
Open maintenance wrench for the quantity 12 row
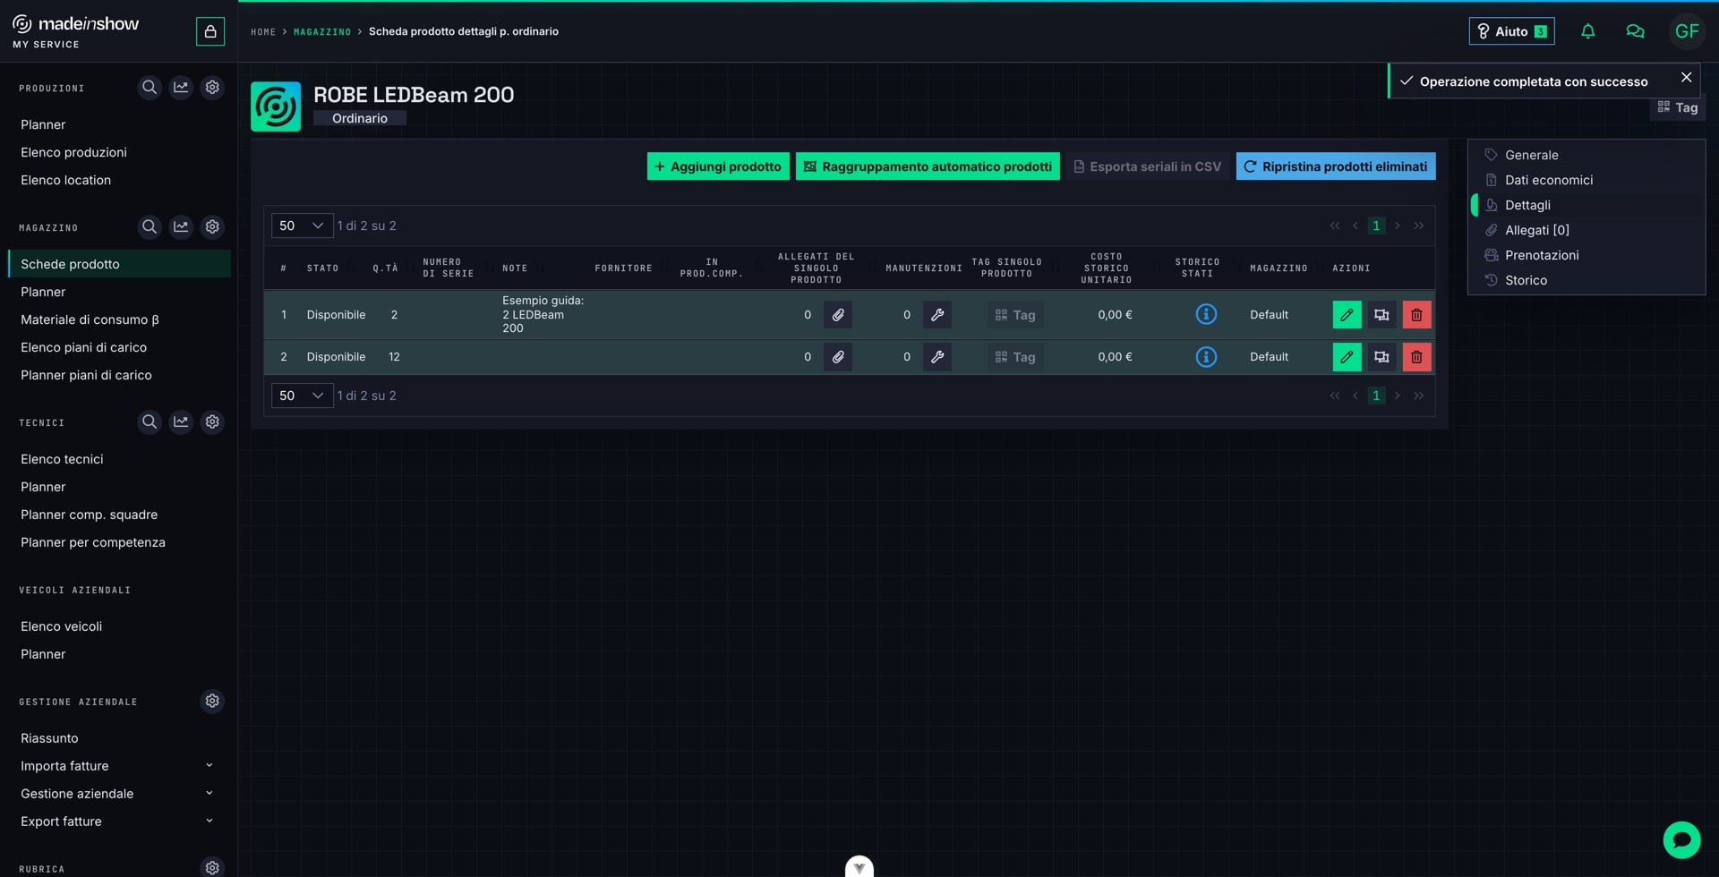[x=937, y=357]
